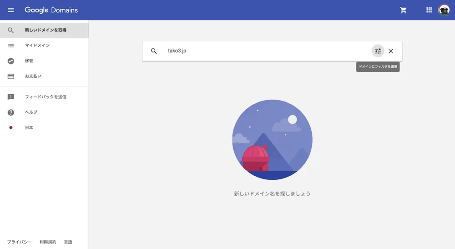Click the ヘルプ question mark icon

(11, 112)
